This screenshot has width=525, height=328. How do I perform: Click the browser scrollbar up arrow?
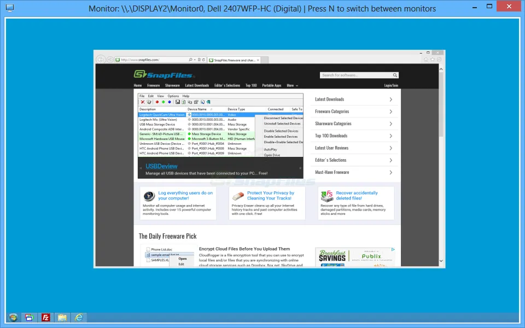click(x=441, y=69)
